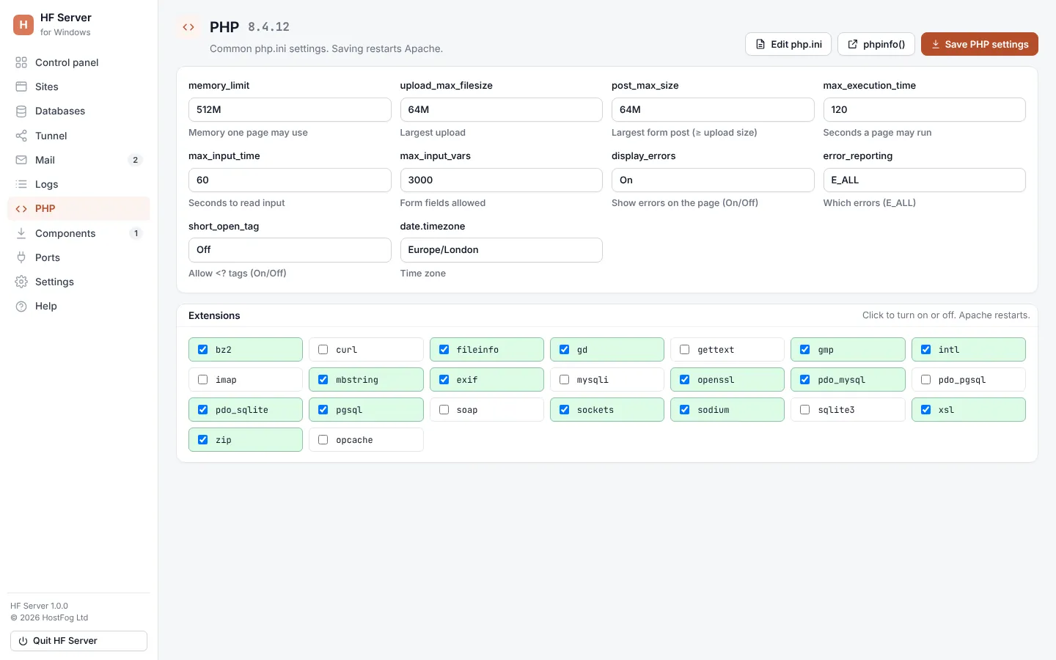Click the Sites window icon
The image size is (1056, 660).
pos(21,87)
